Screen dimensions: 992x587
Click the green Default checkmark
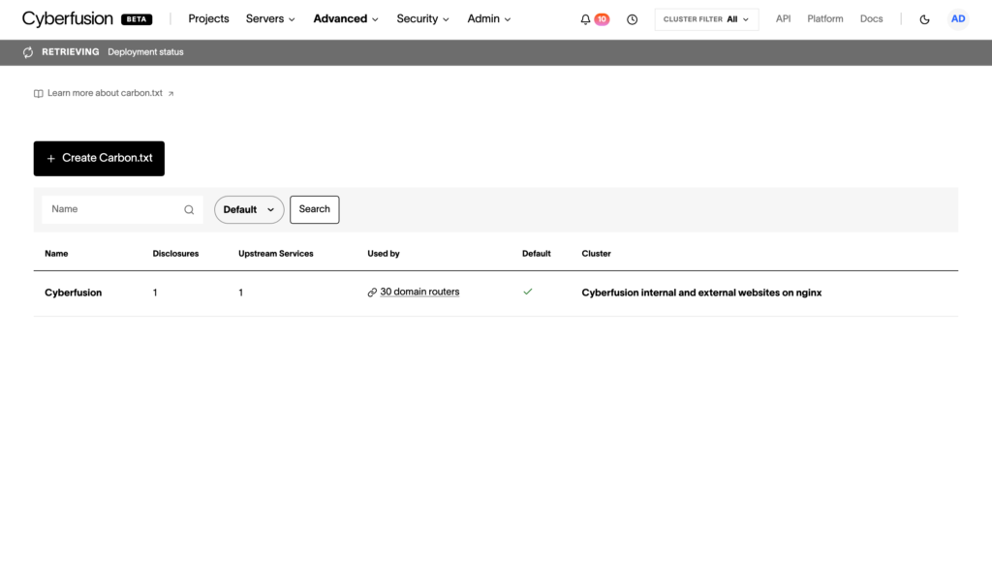528,292
